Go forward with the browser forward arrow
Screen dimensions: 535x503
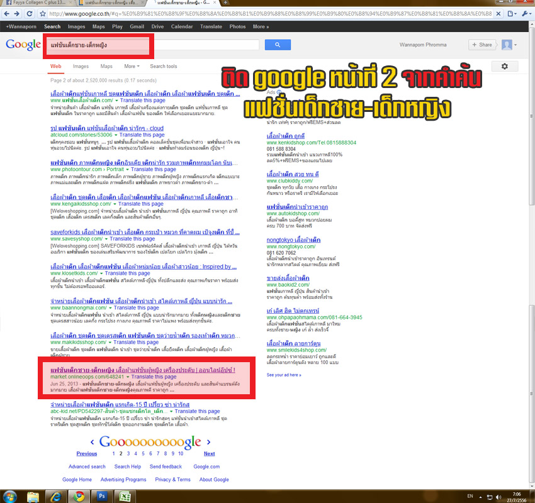click(x=17, y=14)
